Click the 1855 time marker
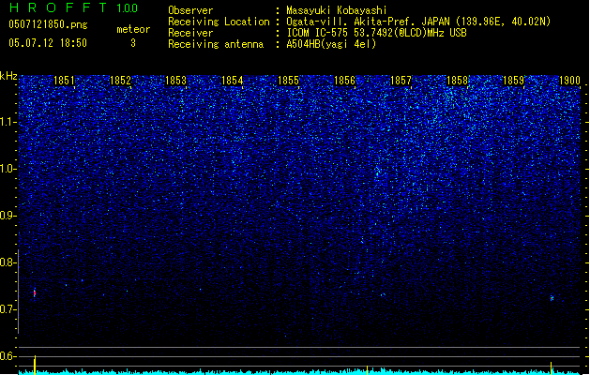 288,81
